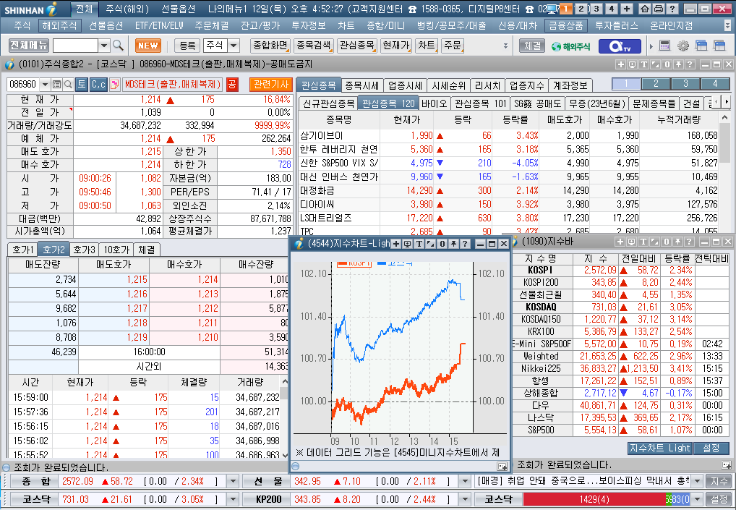Screen dimensions: 736x510
Task: Click the magnifier search icon beside 전체메뉴 box
Action: point(119,46)
